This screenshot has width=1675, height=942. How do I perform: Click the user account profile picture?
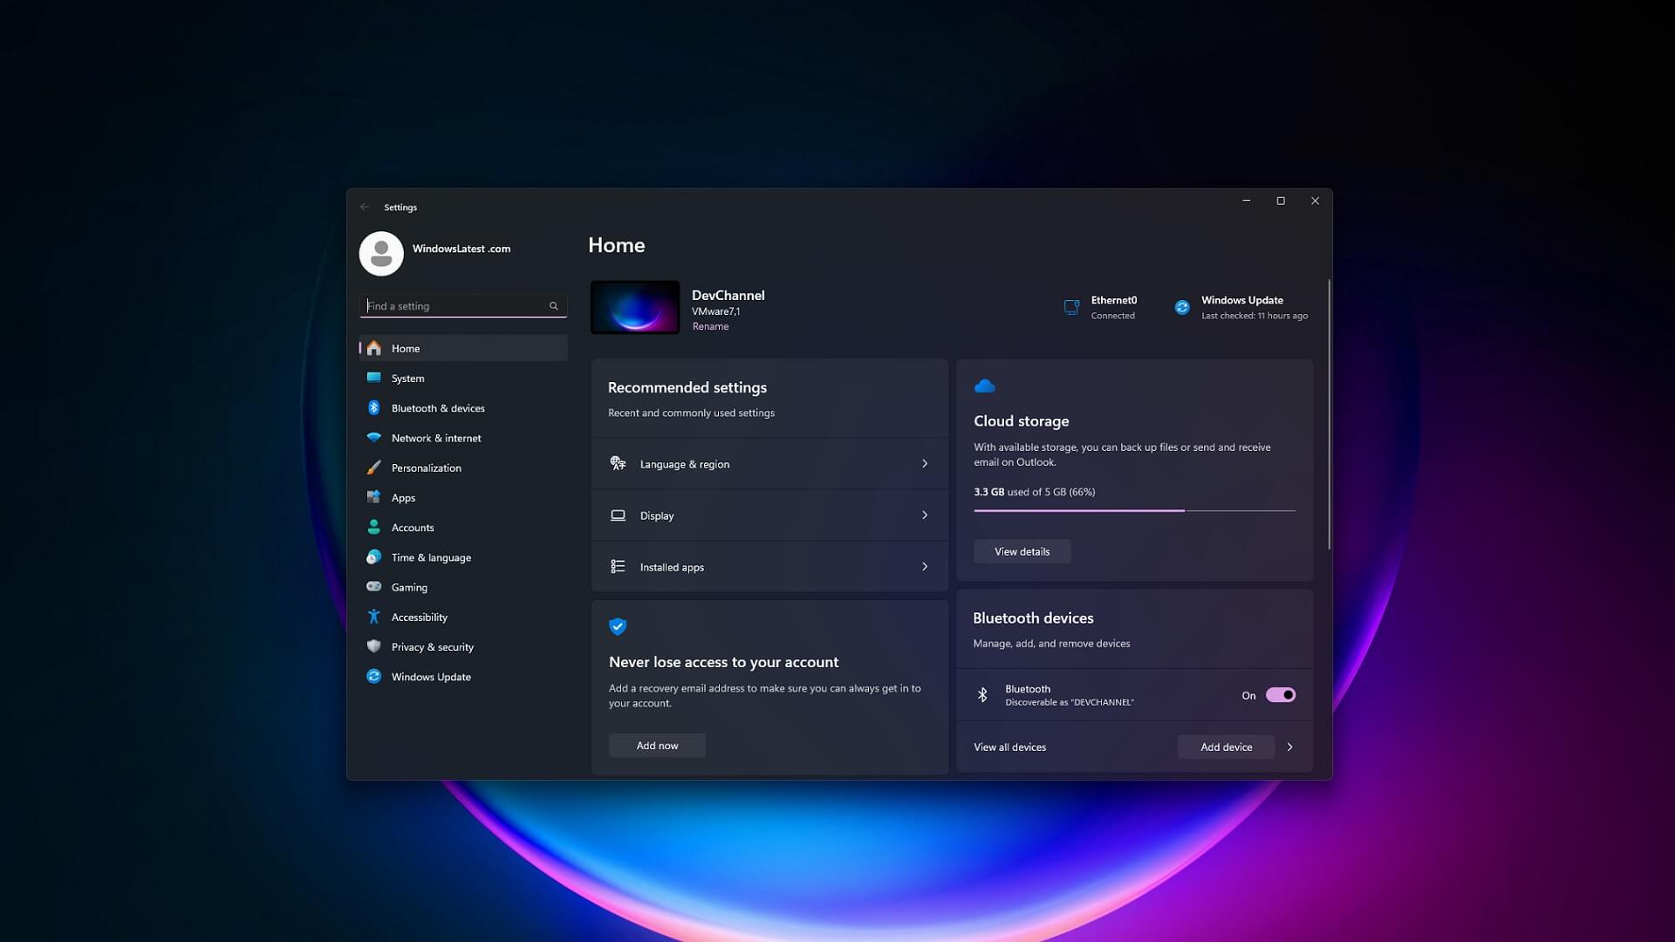tap(381, 253)
